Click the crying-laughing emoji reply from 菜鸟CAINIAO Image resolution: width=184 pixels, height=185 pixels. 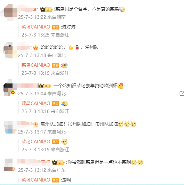(65, 104)
